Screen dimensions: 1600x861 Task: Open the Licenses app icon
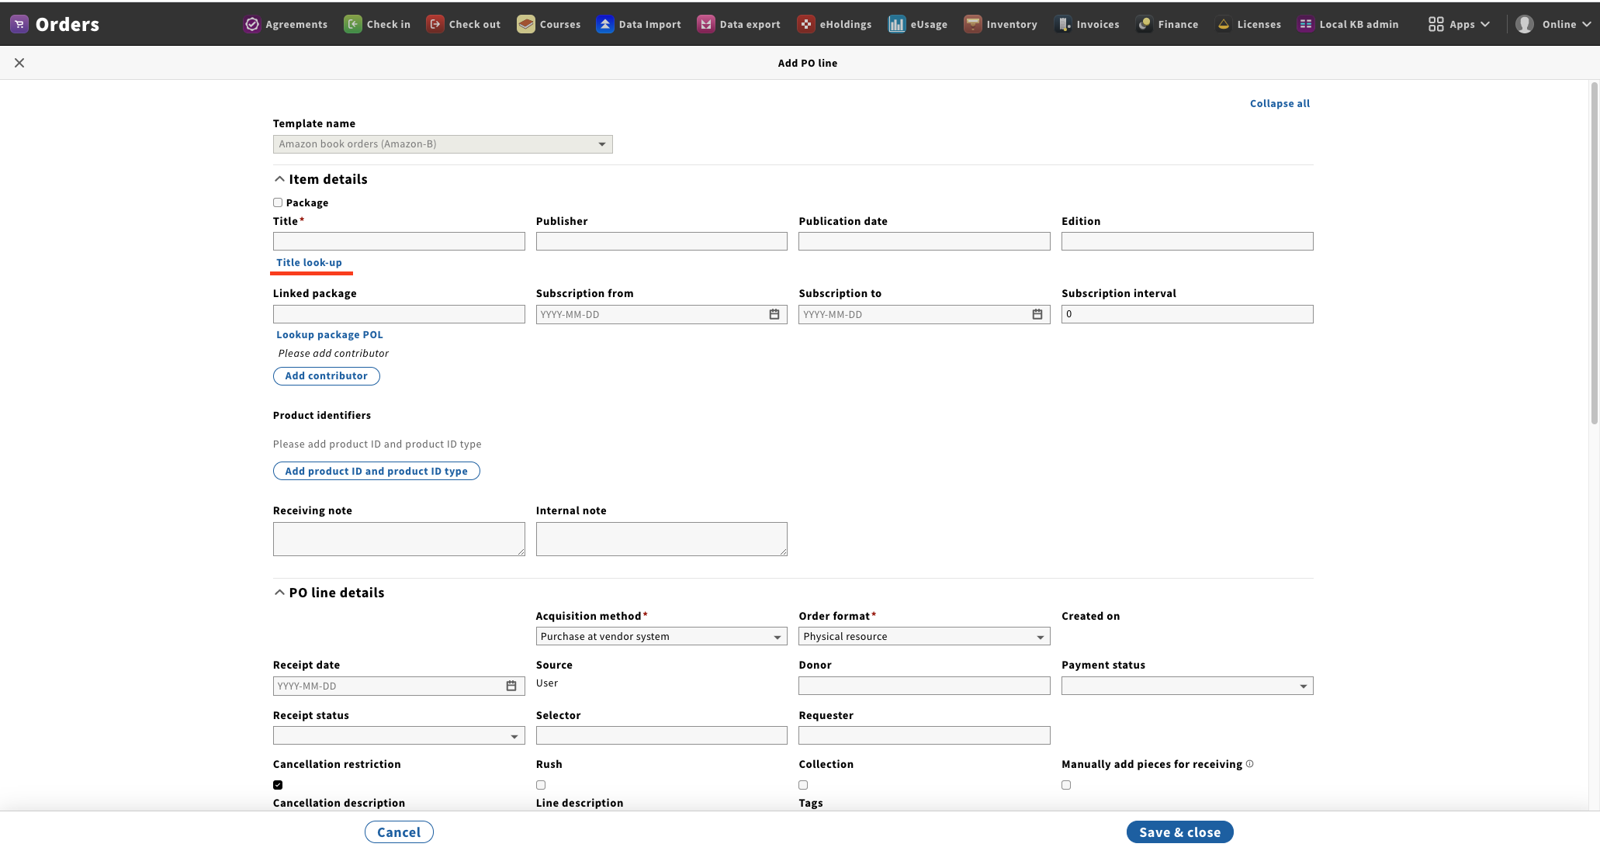tap(1224, 24)
